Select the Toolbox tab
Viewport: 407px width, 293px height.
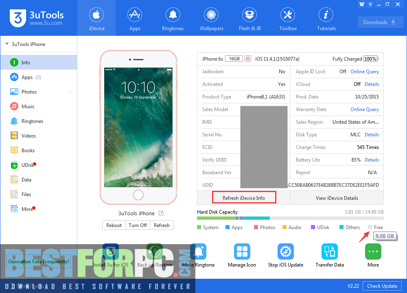click(288, 18)
